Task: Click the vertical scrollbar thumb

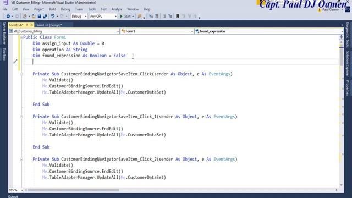Action: [x=341, y=55]
